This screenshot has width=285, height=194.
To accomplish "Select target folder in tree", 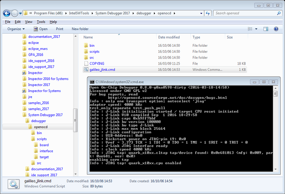I will coord(44,157).
